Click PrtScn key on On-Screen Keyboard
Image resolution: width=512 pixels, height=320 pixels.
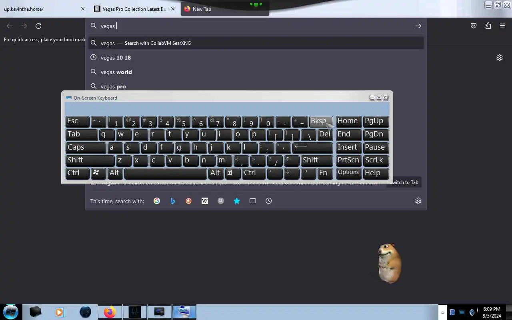349,160
